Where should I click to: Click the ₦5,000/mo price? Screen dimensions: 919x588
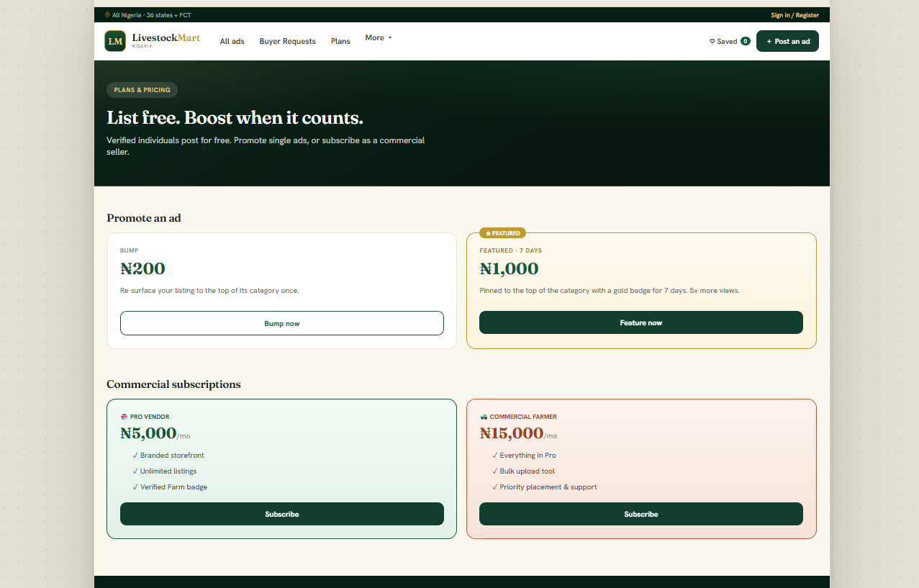point(155,433)
